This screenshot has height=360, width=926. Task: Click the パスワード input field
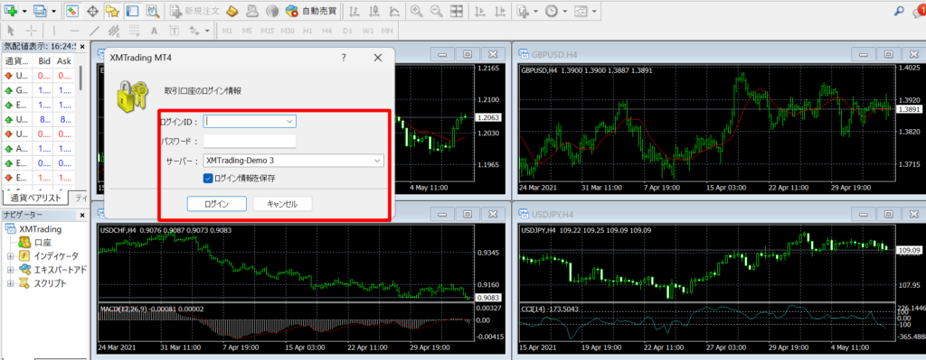click(250, 142)
